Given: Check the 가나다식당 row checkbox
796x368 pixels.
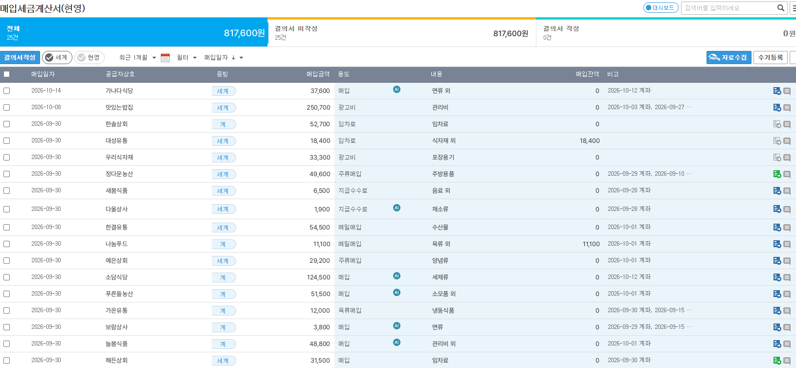Looking at the screenshot, I should click(x=6, y=91).
